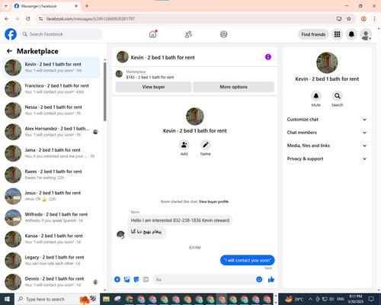Open Jama conversation

click(x=52, y=153)
